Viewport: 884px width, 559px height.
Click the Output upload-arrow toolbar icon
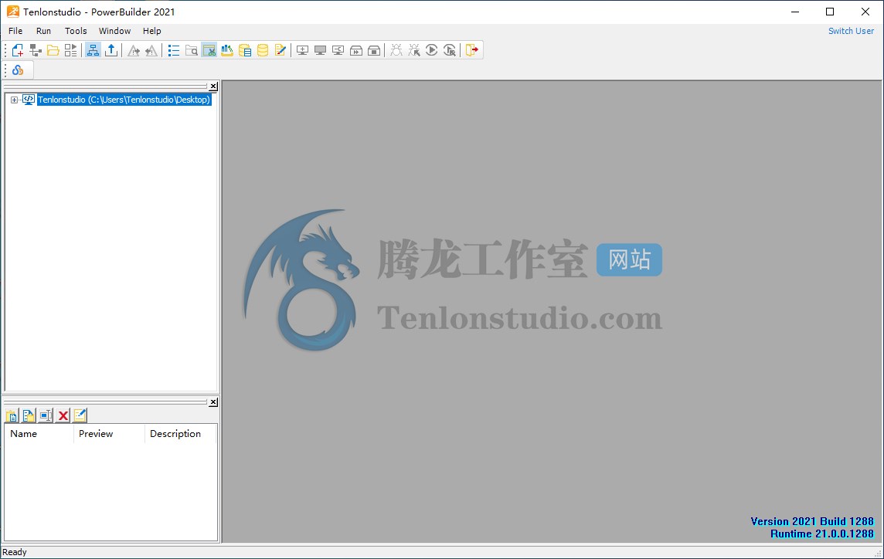[x=111, y=51]
